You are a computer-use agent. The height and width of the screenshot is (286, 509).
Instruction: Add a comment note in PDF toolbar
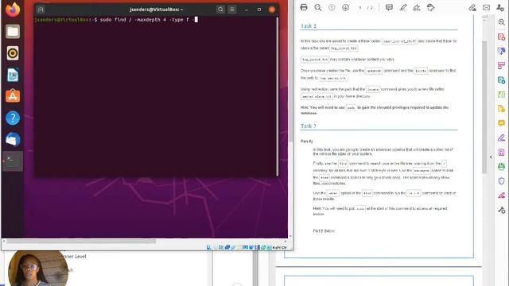tap(389, 7)
